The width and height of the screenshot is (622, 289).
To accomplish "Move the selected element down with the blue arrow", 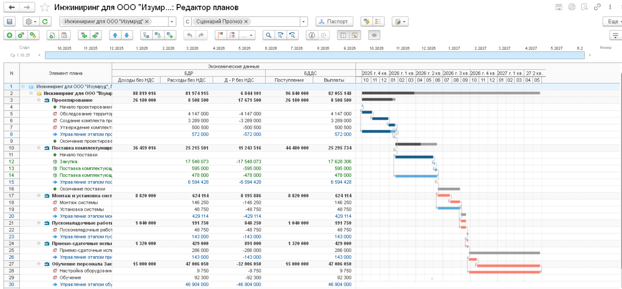I will point(127,35).
